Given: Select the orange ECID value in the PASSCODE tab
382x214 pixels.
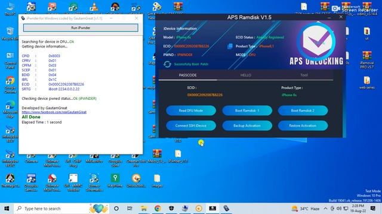Looking at the screenshot, I should [x=205, y=95].
